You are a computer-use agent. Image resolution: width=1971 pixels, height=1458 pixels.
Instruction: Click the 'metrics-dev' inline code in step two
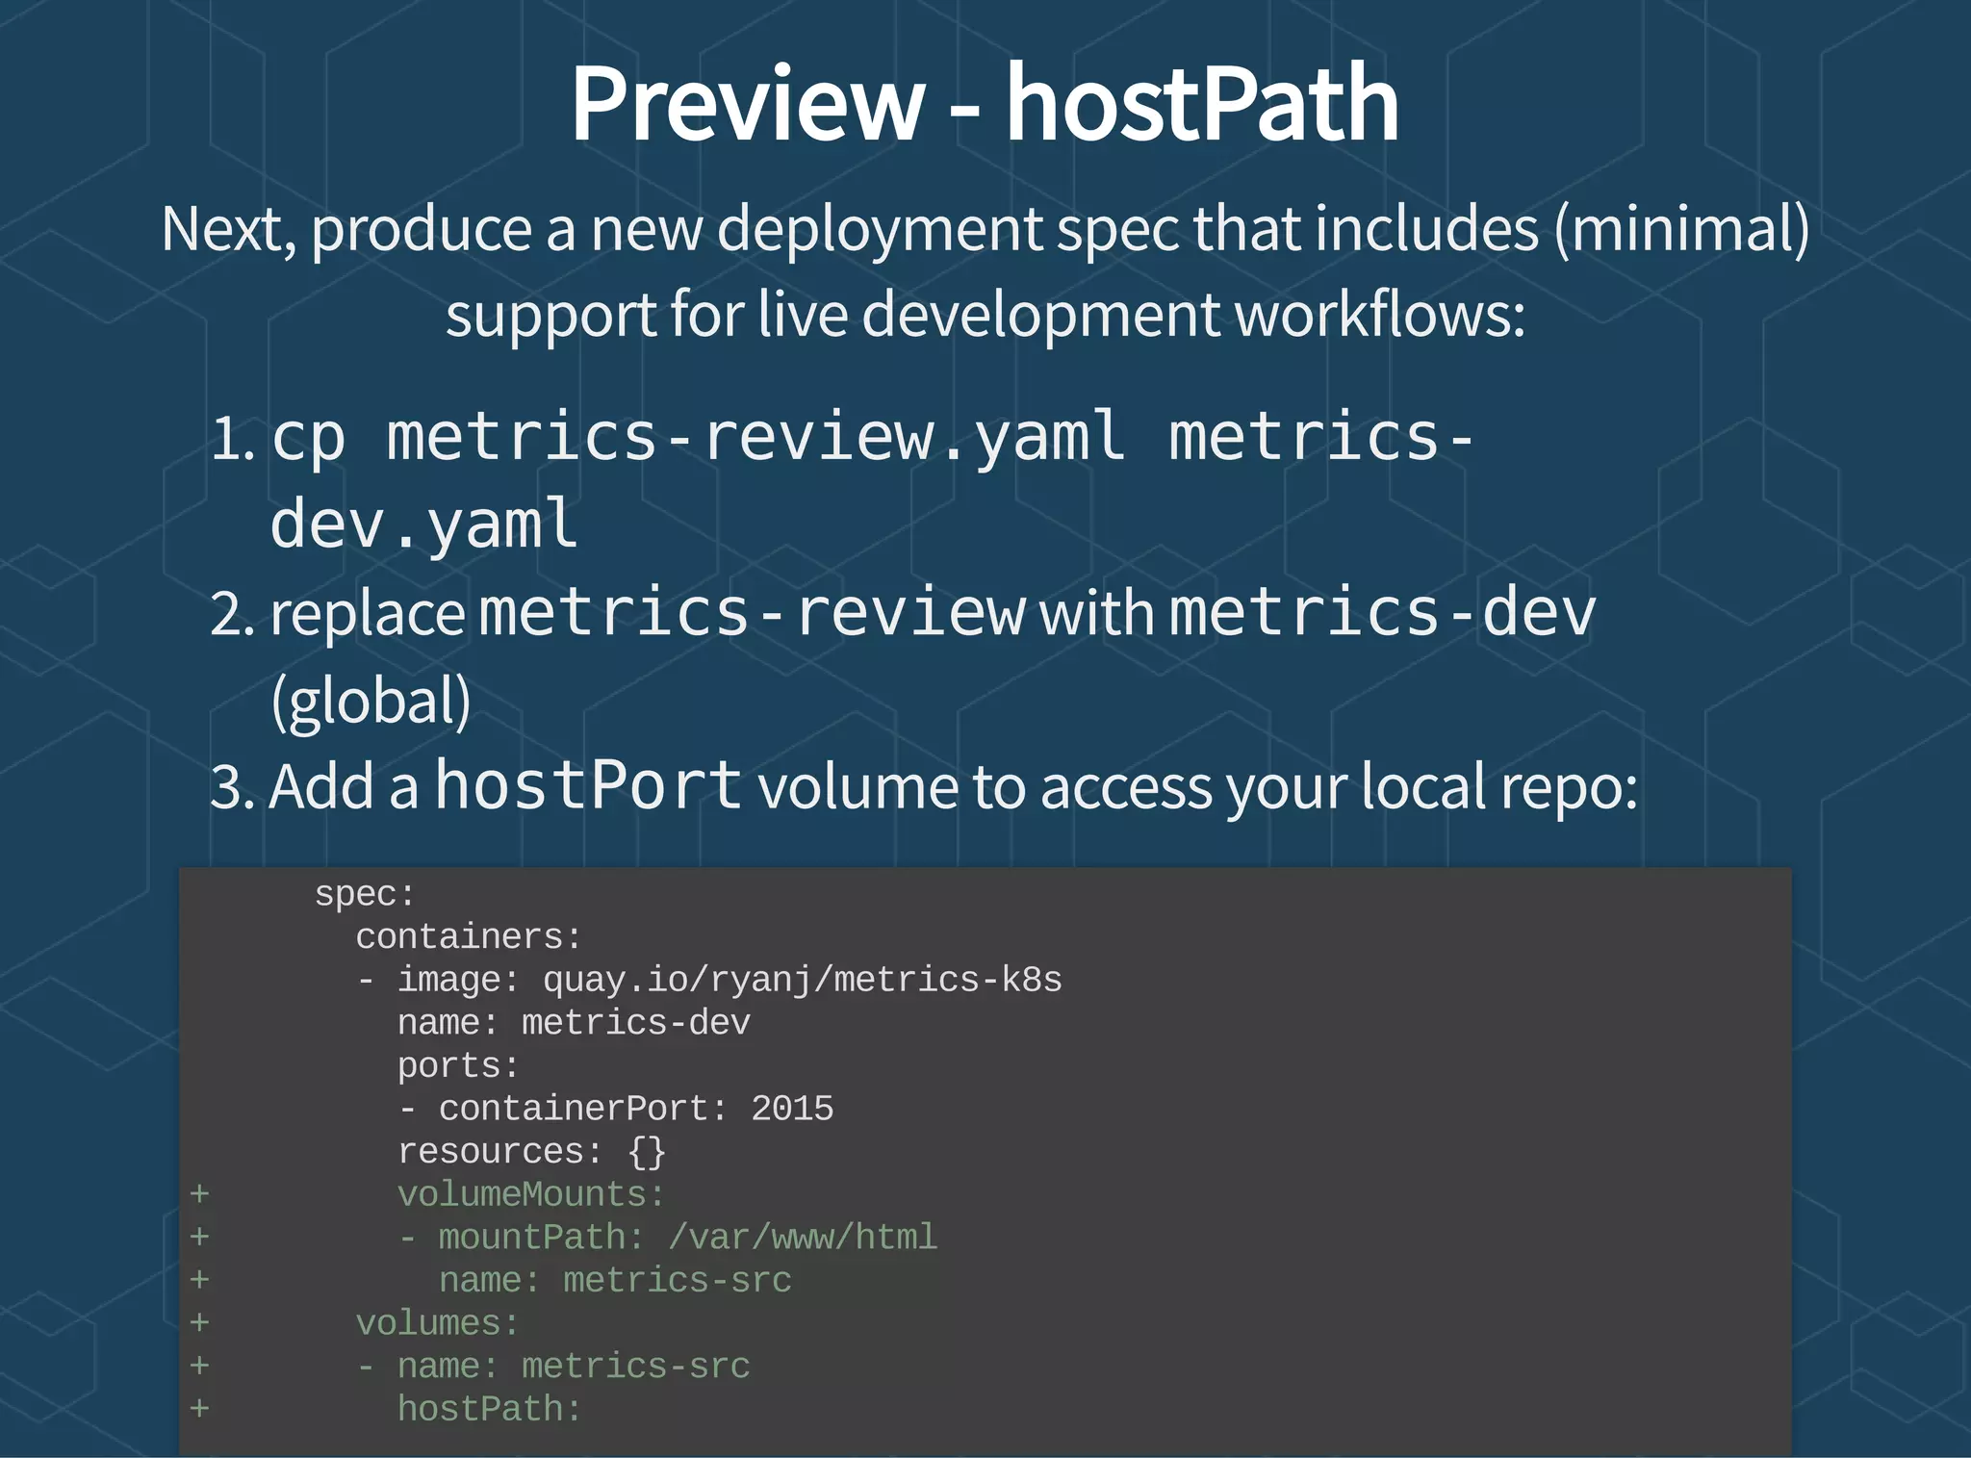tap(1382, 613)
